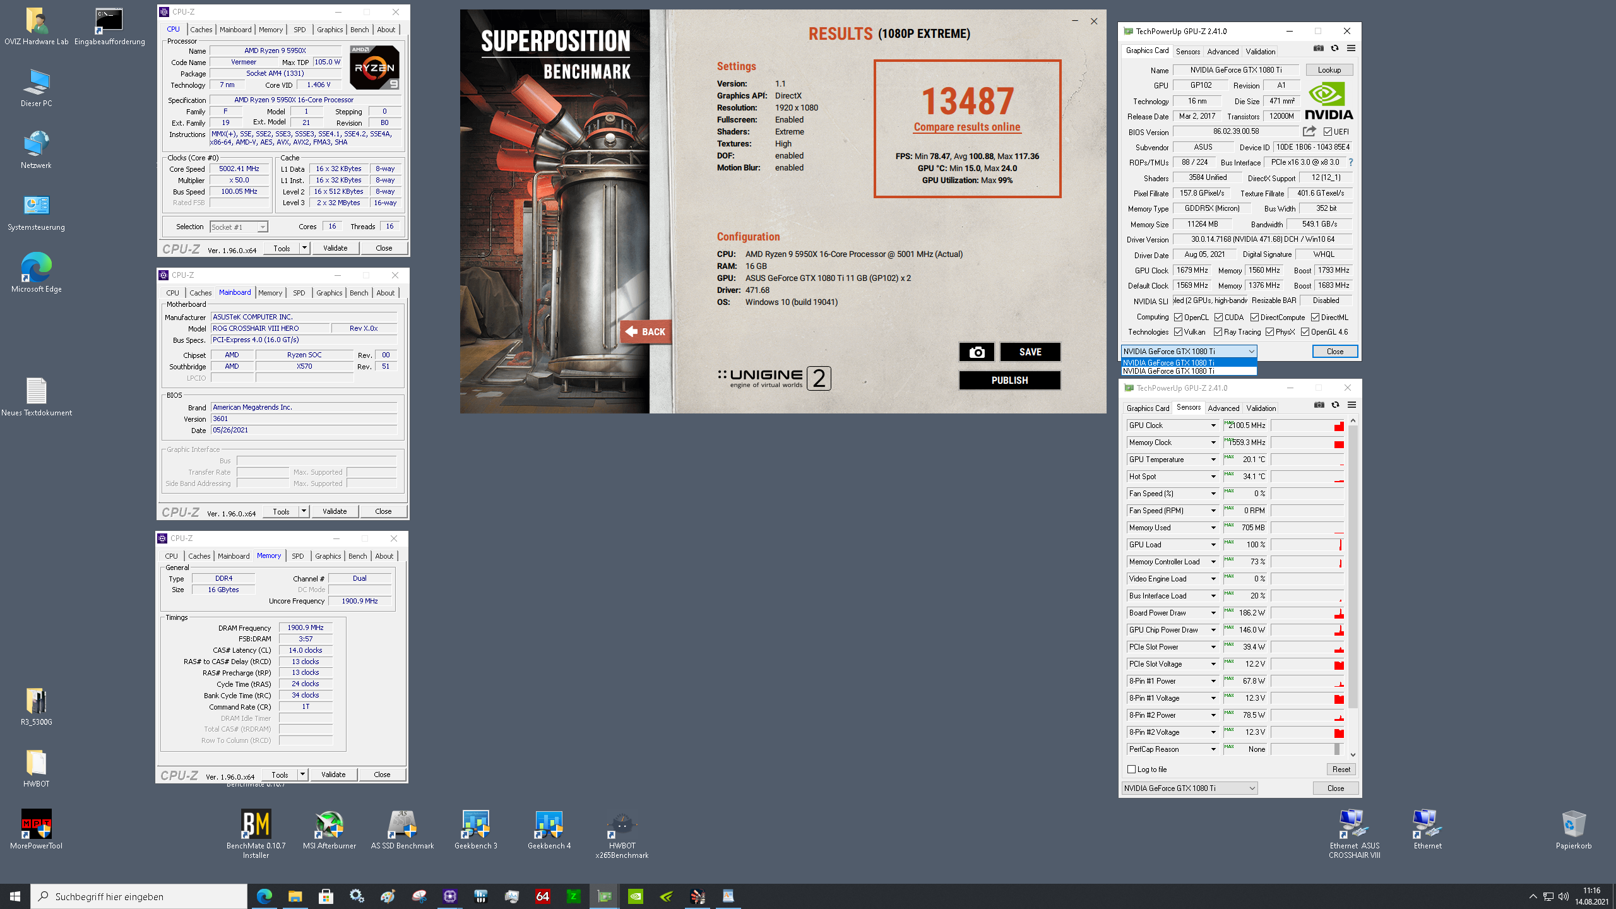Open the Geekbench 4 desktop shortcut
Image resolution: width=1616 pixels, height=909 pixels.
pyautogui.click(x=549, y=830)
